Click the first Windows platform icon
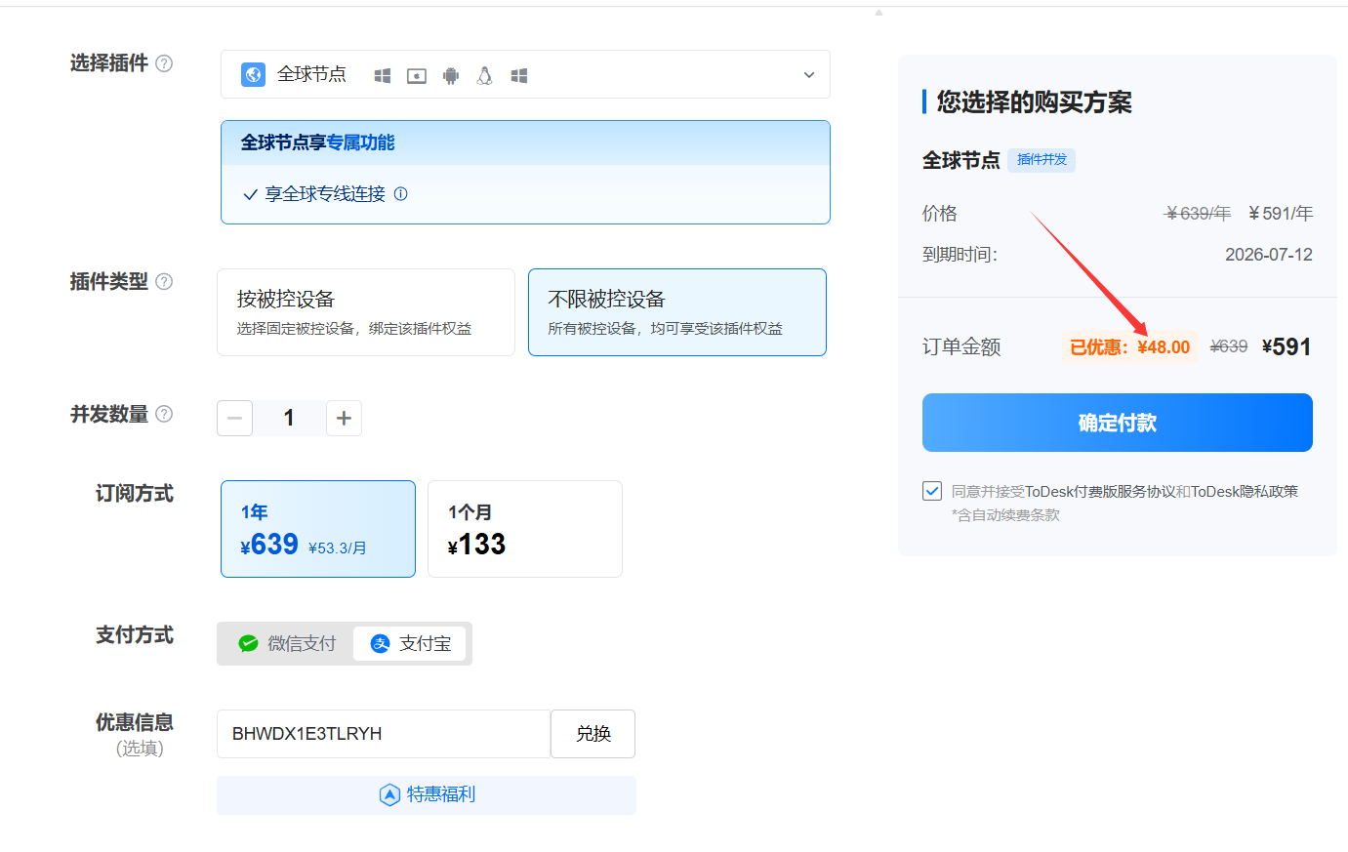The width and height of the screenshot is (1348, 852). (x=383, y=75)
